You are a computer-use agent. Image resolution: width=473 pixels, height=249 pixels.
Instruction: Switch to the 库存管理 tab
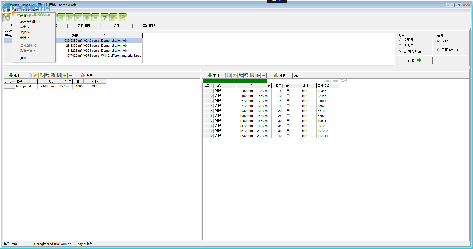[149, 26]
